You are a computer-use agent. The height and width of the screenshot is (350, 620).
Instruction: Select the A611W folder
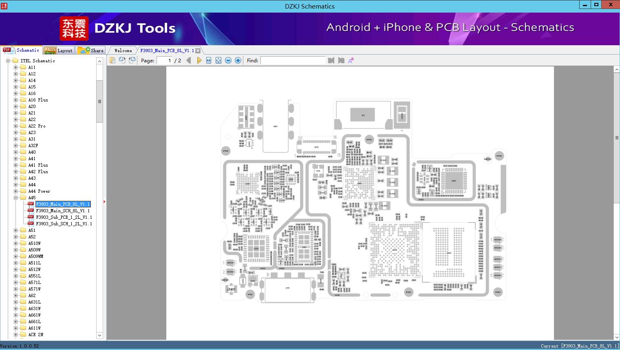tap(35, 328)
